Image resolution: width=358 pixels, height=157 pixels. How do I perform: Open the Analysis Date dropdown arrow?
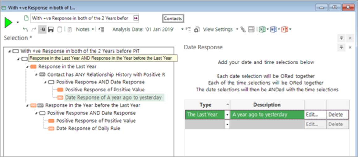pos(182,29)
